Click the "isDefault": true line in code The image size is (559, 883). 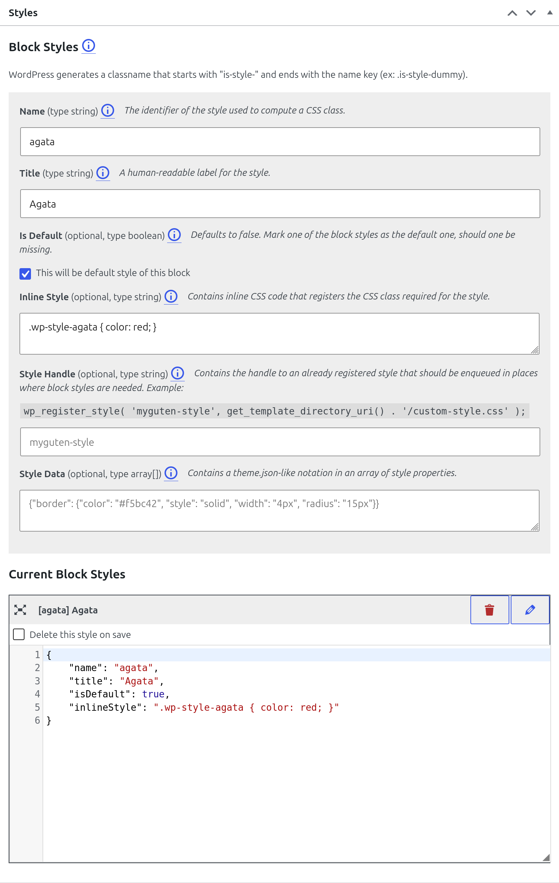119,694
